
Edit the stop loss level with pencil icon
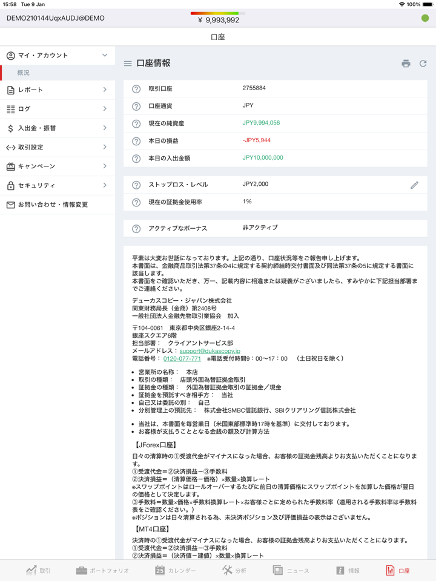414,185
